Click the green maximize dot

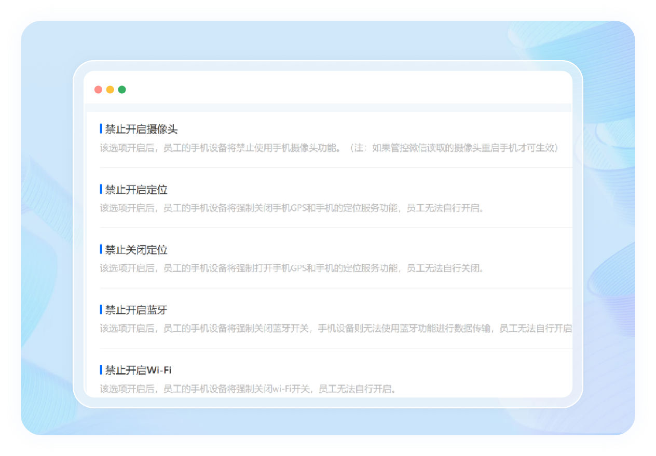click(122, 90)
